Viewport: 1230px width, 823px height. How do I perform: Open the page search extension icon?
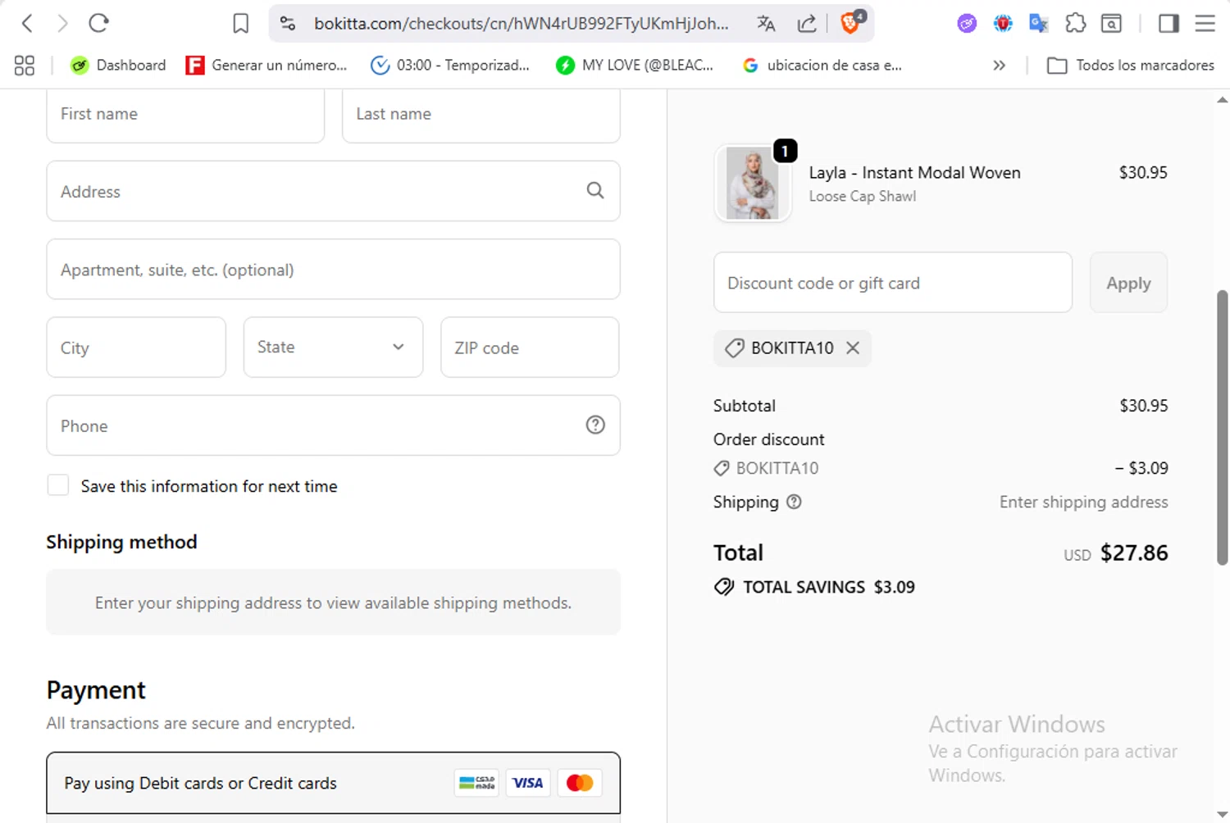[x=1111, y=24]
